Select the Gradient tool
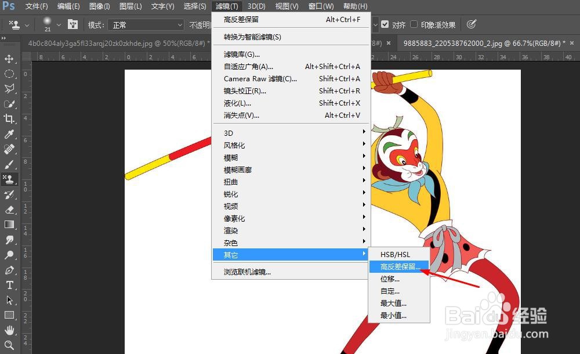Image resolution: width=580 pixels, height=354 pixels. click(9, 225)
